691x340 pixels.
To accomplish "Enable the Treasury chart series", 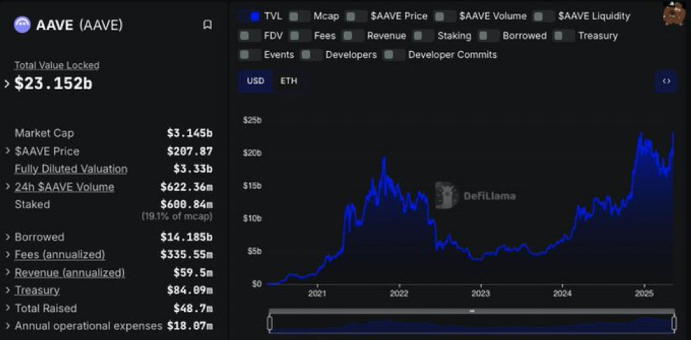I will (x=564, y=36).
